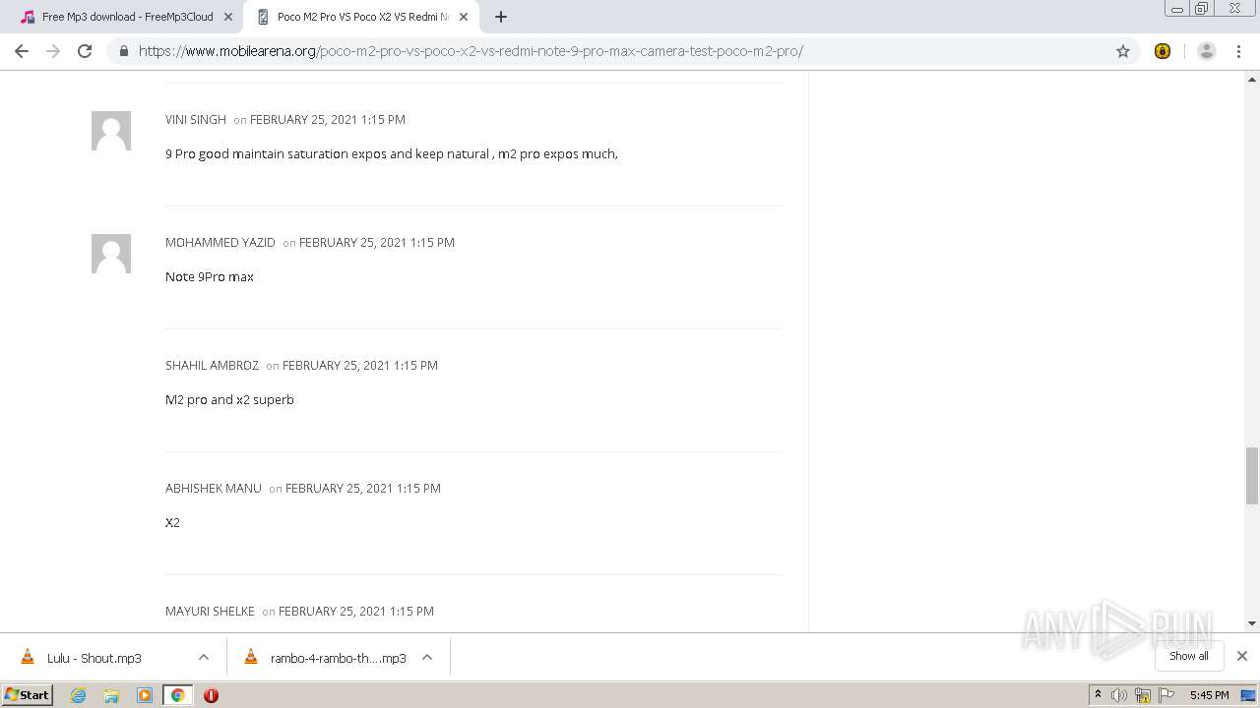1260x708 pixels.
Task: Open ABHISHEK MANU commenter name
Action: 214,488
